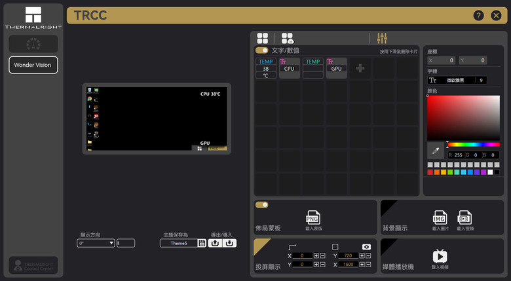Load mask via the PNG file icon

pyautogui.click(x=313, y=217)
